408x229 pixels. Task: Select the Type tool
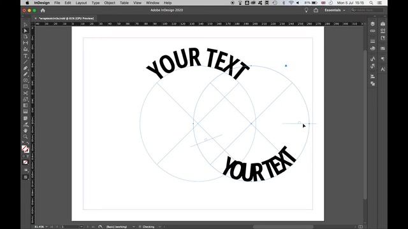pyautogui.click(x=25, y=56)
